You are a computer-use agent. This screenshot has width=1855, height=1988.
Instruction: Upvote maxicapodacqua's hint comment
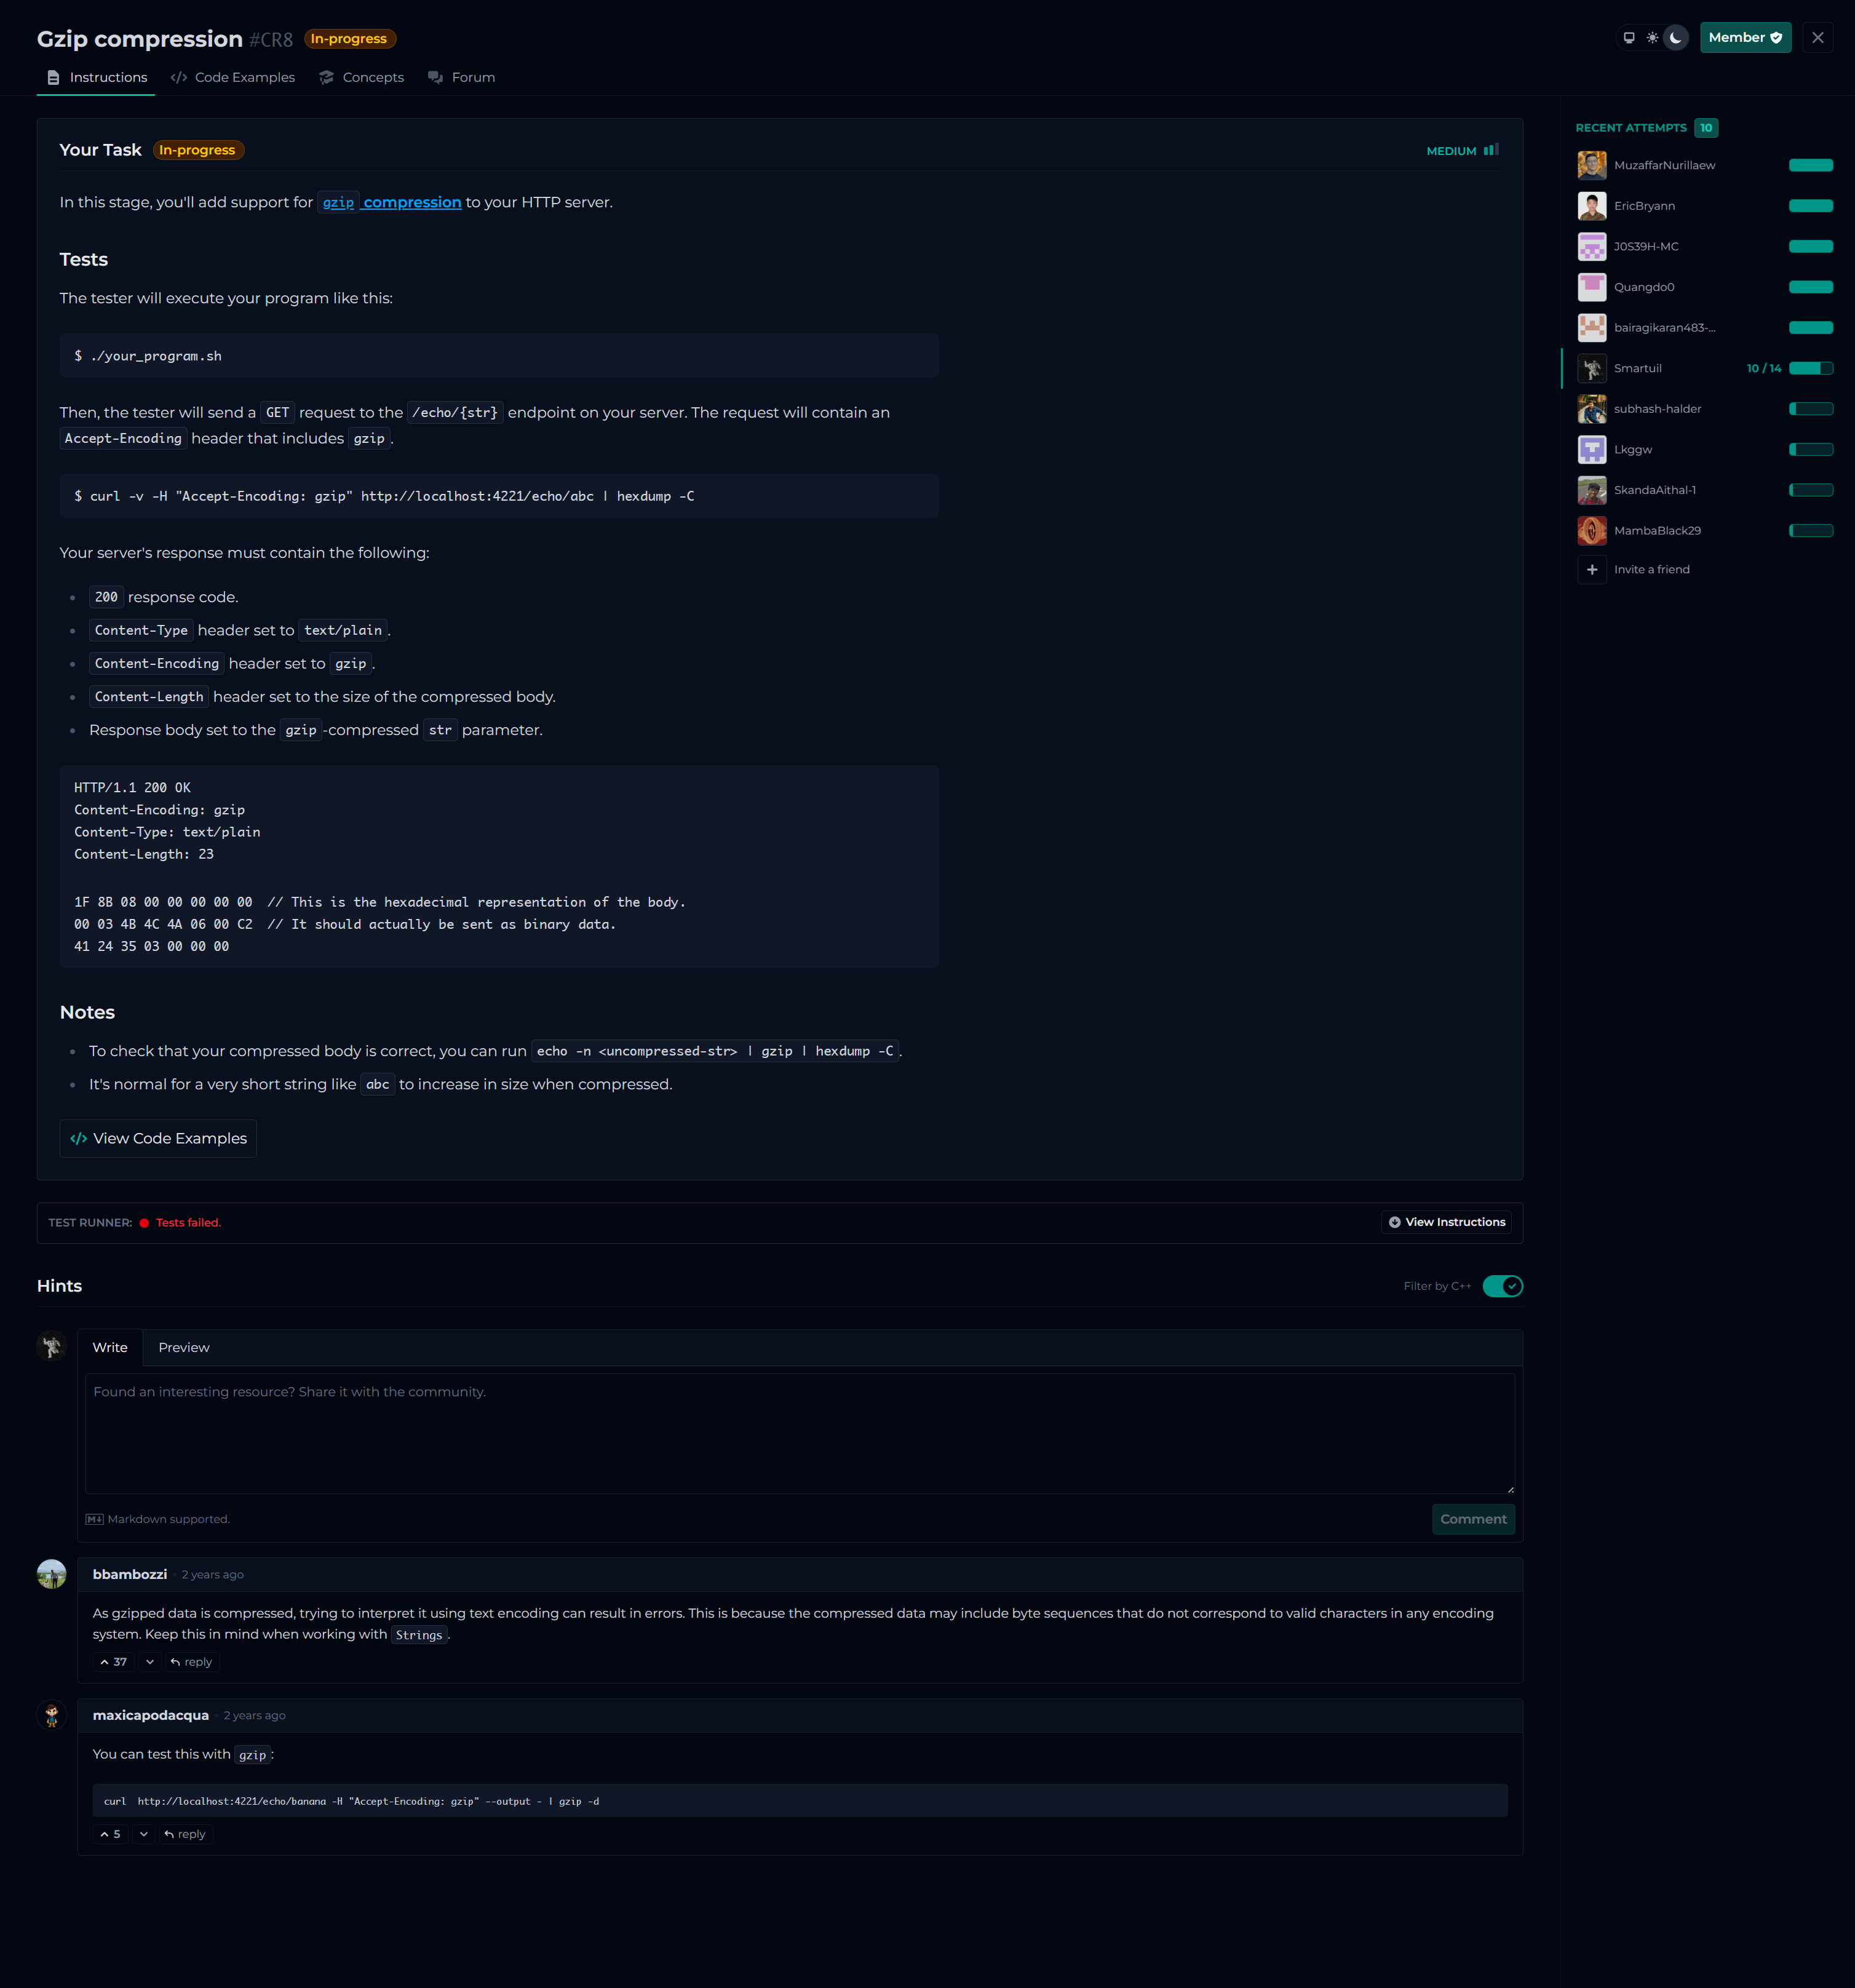(110, 1834)
